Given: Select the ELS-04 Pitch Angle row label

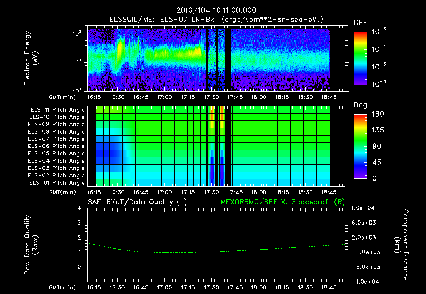Looking at the screenshot, I should (57, 161).
